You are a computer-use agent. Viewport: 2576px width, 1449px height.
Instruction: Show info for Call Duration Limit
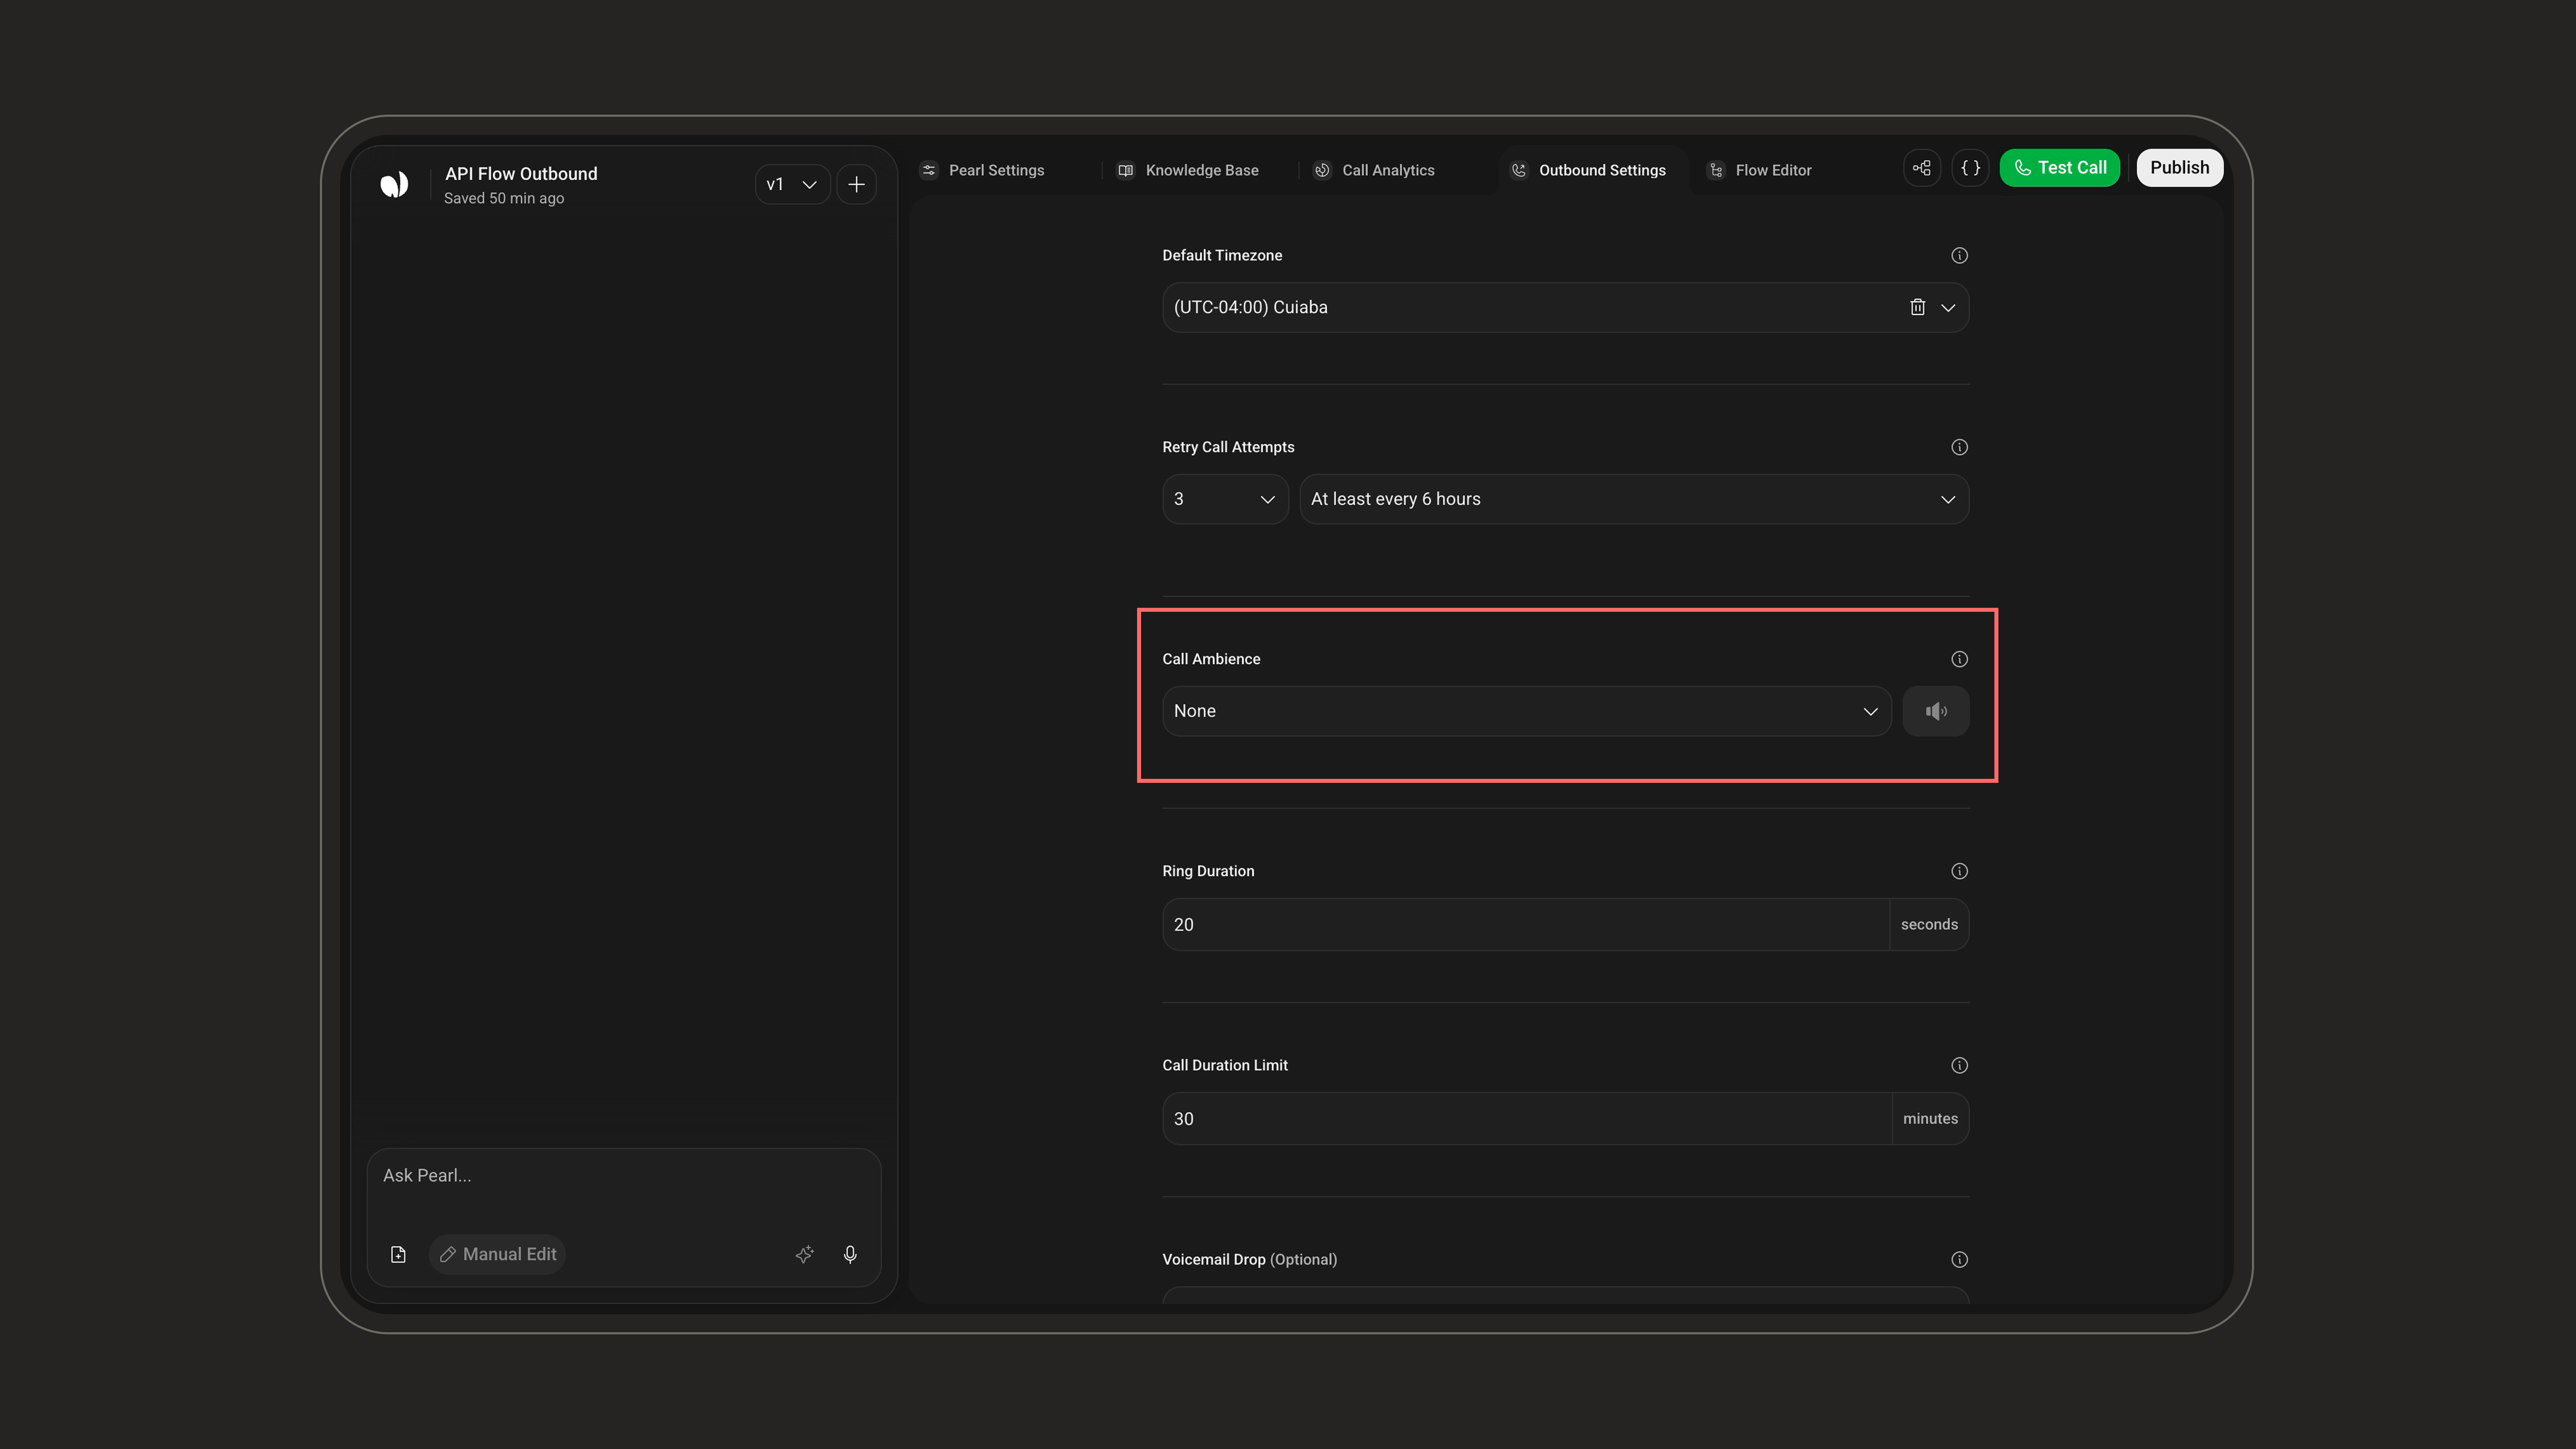coord(1959,1065)
